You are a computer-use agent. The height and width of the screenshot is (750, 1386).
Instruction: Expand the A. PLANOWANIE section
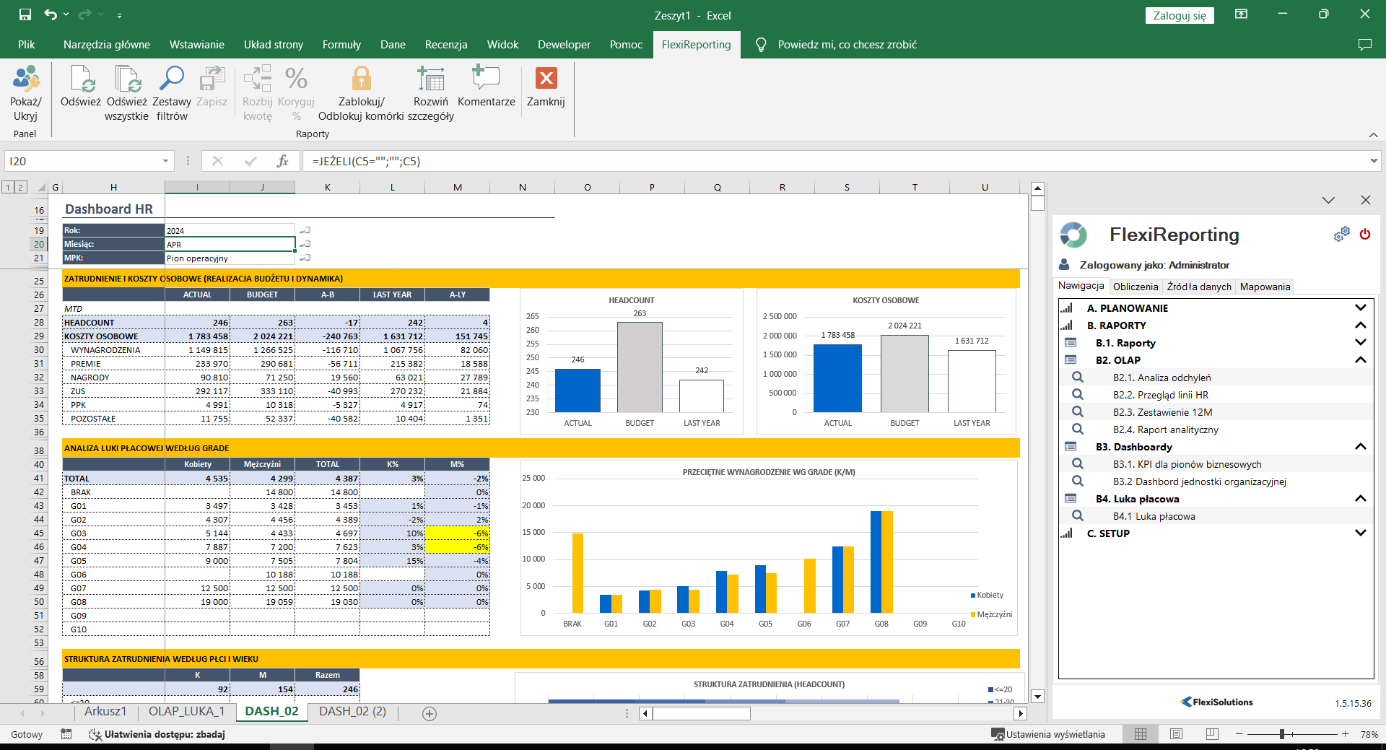(x=1360, y=308)
